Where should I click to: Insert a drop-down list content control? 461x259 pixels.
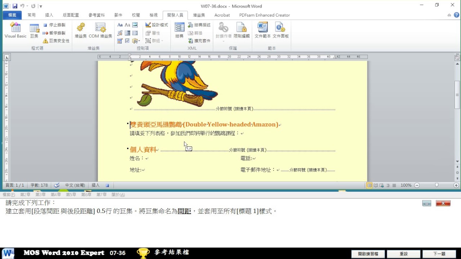pyautogui.click(x=135, y=33)
